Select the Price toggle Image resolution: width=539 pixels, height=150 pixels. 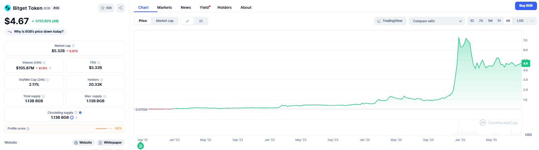point(143,21)
